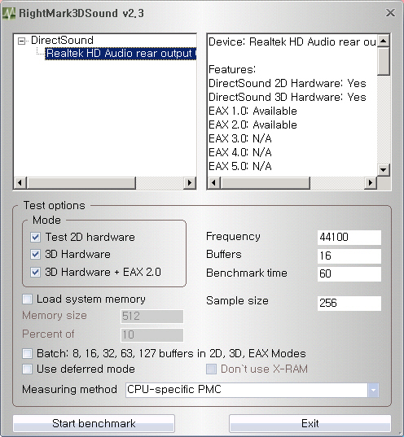Click the Memory size field showing 512

coord(152,317)
